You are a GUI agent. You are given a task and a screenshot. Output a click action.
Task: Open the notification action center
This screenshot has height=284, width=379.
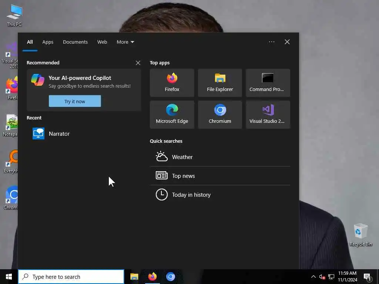[368, 277]
